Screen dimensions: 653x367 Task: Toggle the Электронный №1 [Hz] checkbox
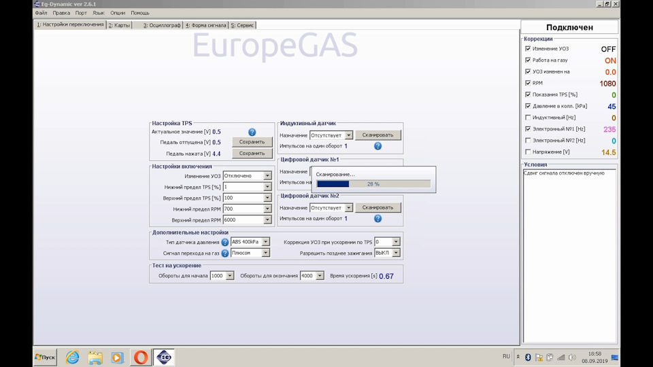pos(528,129)
